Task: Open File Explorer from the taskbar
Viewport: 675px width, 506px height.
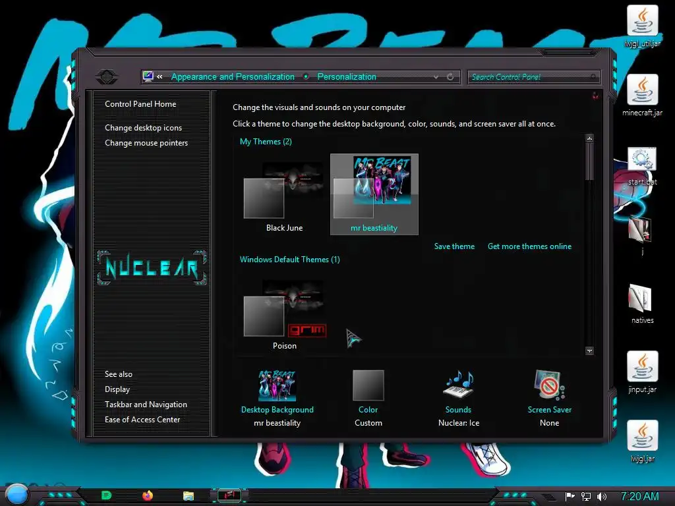Action: coord(189,496)
